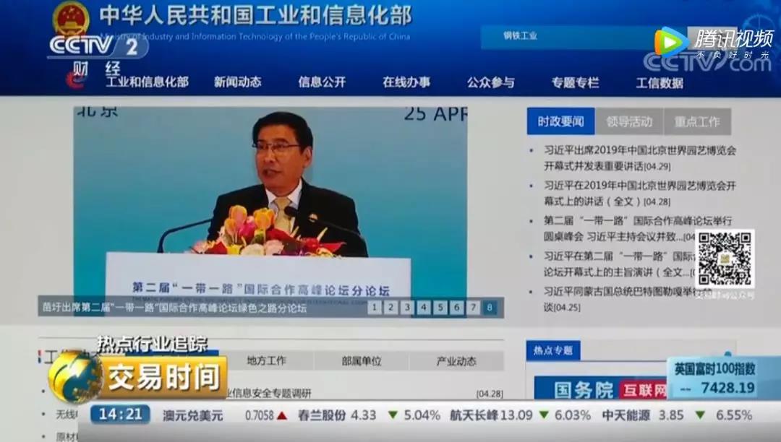Switch to the 重点工作 tab

699,121
